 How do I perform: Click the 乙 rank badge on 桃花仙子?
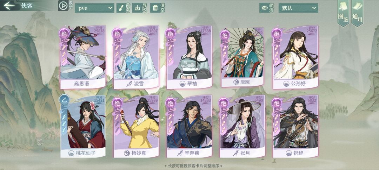coord(65,99)
